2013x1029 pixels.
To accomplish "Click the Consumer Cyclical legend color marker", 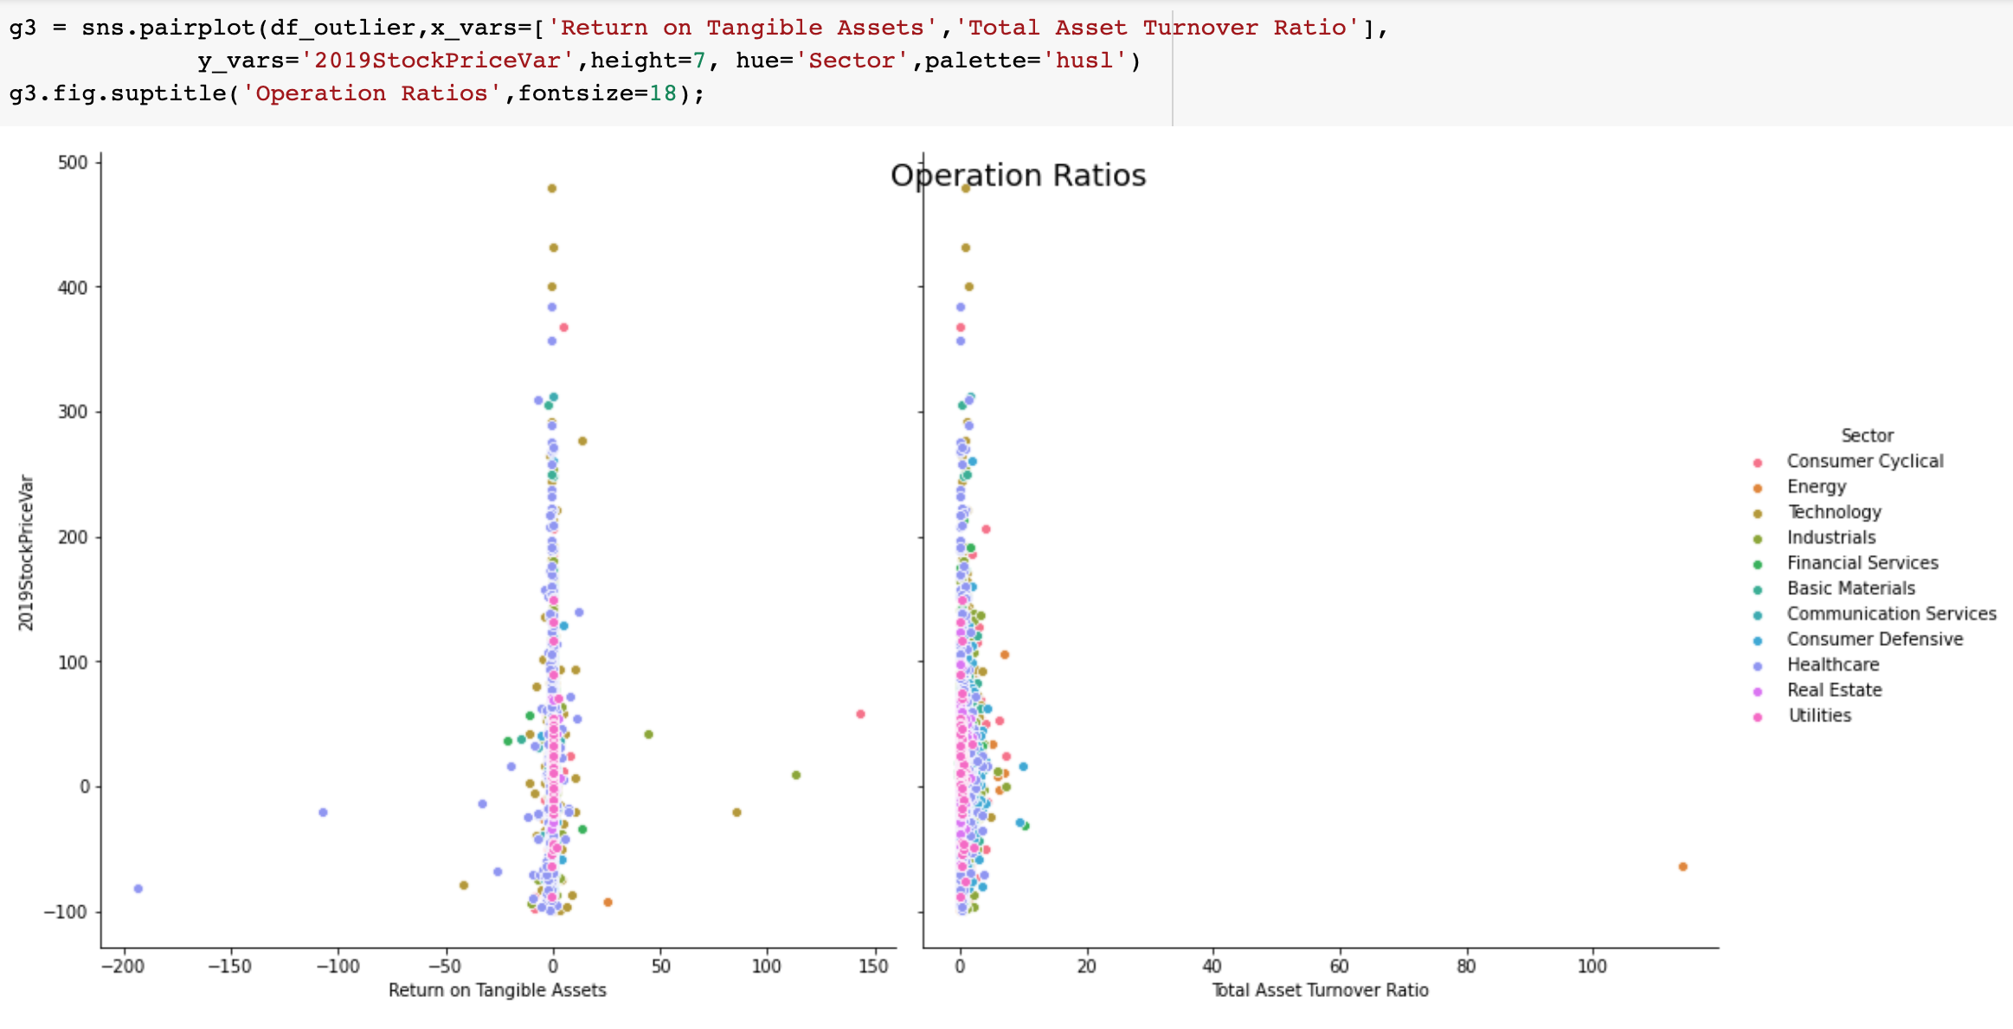I will pos(1757,463).
